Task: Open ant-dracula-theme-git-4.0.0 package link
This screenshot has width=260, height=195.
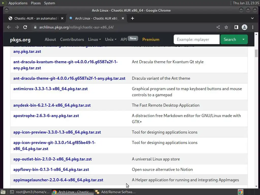Action: pyautogui.click(x=69, y=78)
